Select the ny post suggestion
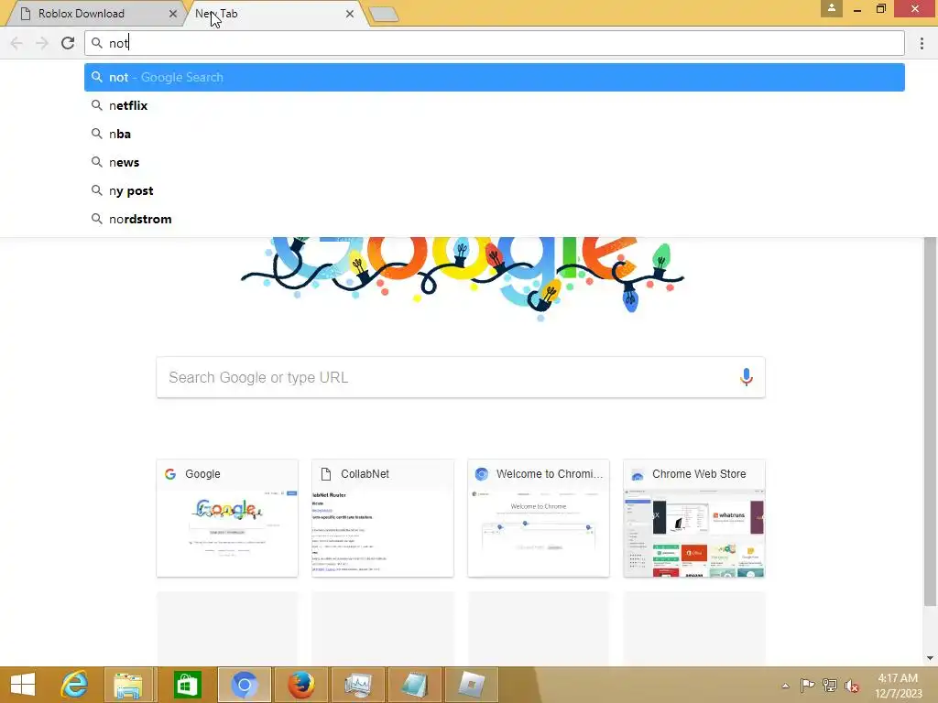 click(494, 190)
